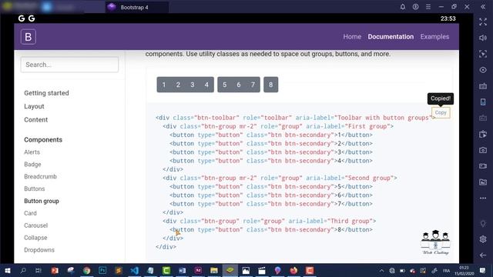Open Firefox from taskbar
493x277 pixels.
point(293,270)
